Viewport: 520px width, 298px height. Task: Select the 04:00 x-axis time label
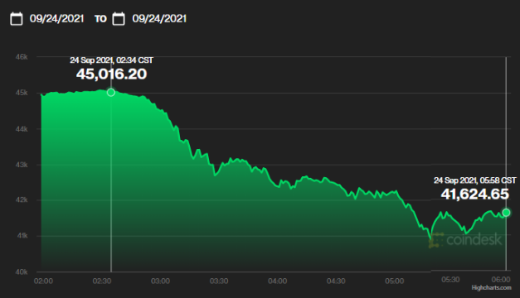278,281
